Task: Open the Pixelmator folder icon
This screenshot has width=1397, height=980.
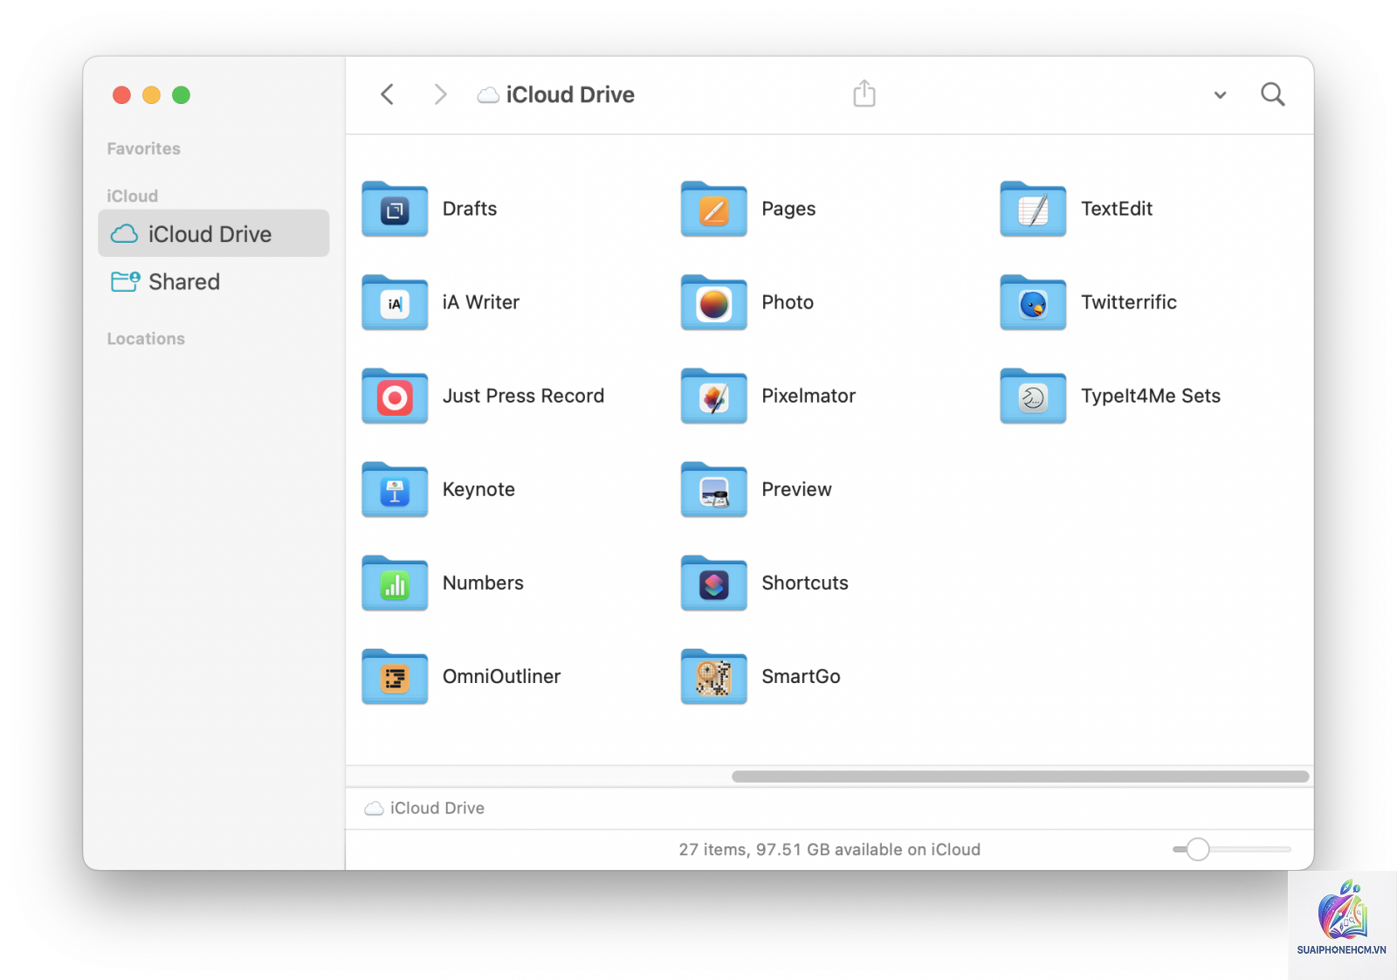Action: coord(714,397)
